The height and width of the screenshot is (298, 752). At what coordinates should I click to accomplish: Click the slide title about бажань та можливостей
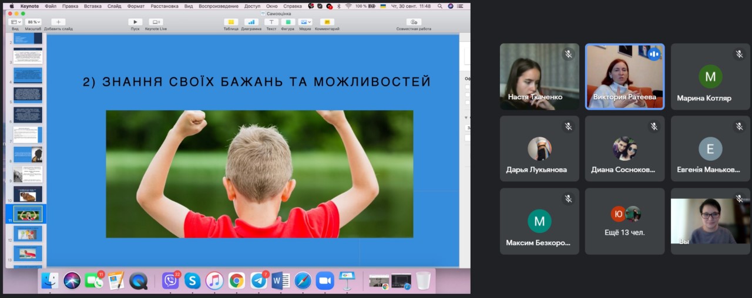tap(257, 82)
